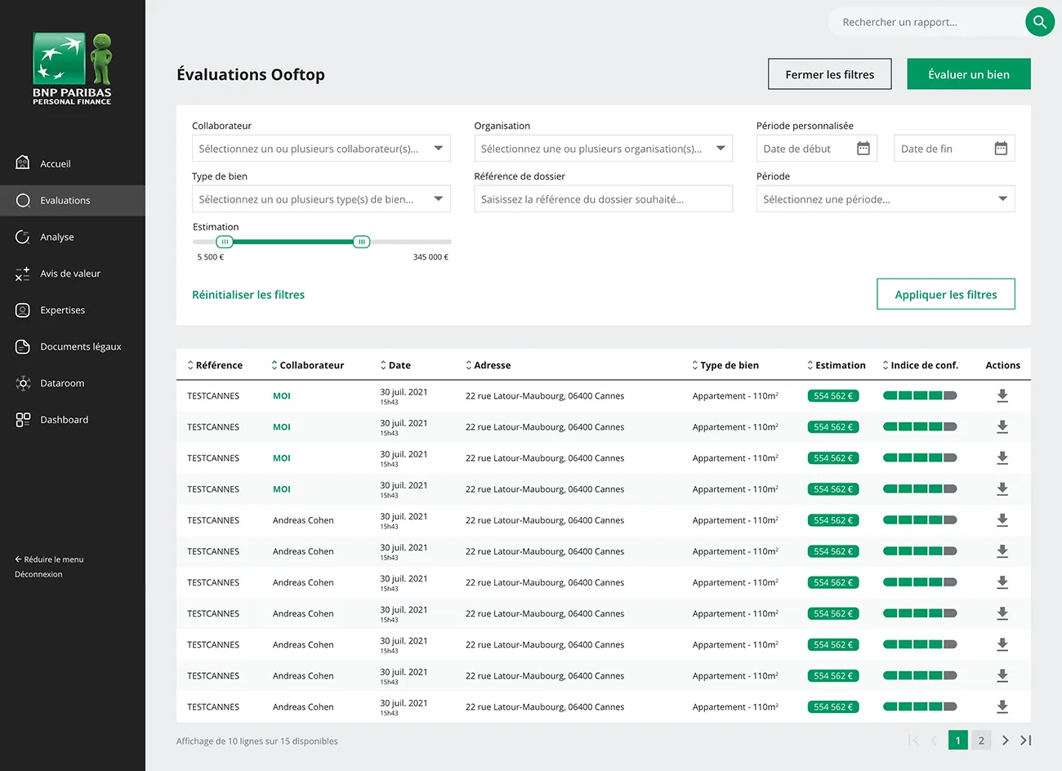The width and height of the screenshot is (1062, 771).
Task: Click the green search magnifier icon
Action: click(x=1039, y=22)
